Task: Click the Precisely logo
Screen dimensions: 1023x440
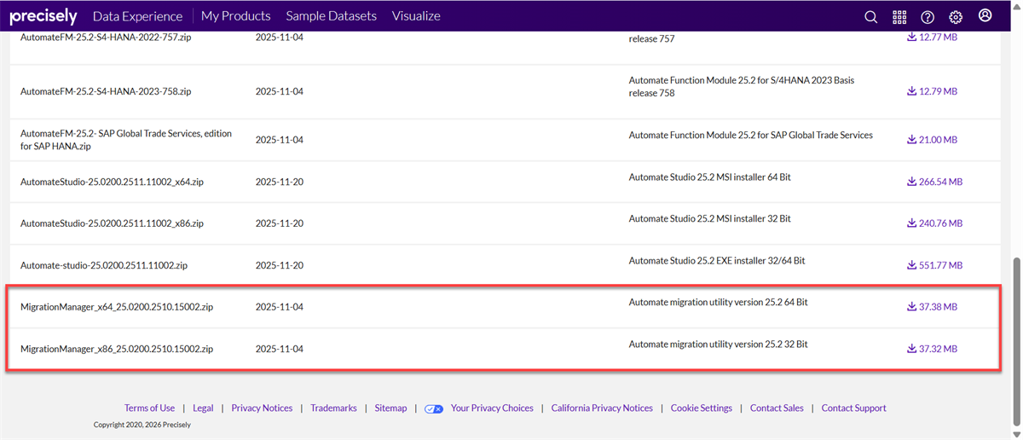Action: [x=43, y=16]
